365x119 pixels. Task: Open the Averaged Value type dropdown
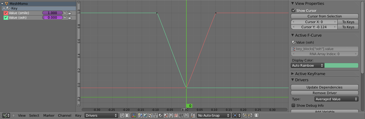(x=336, y=99)
